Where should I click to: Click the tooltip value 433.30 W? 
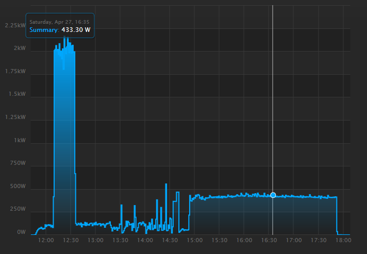pos(76,30)
